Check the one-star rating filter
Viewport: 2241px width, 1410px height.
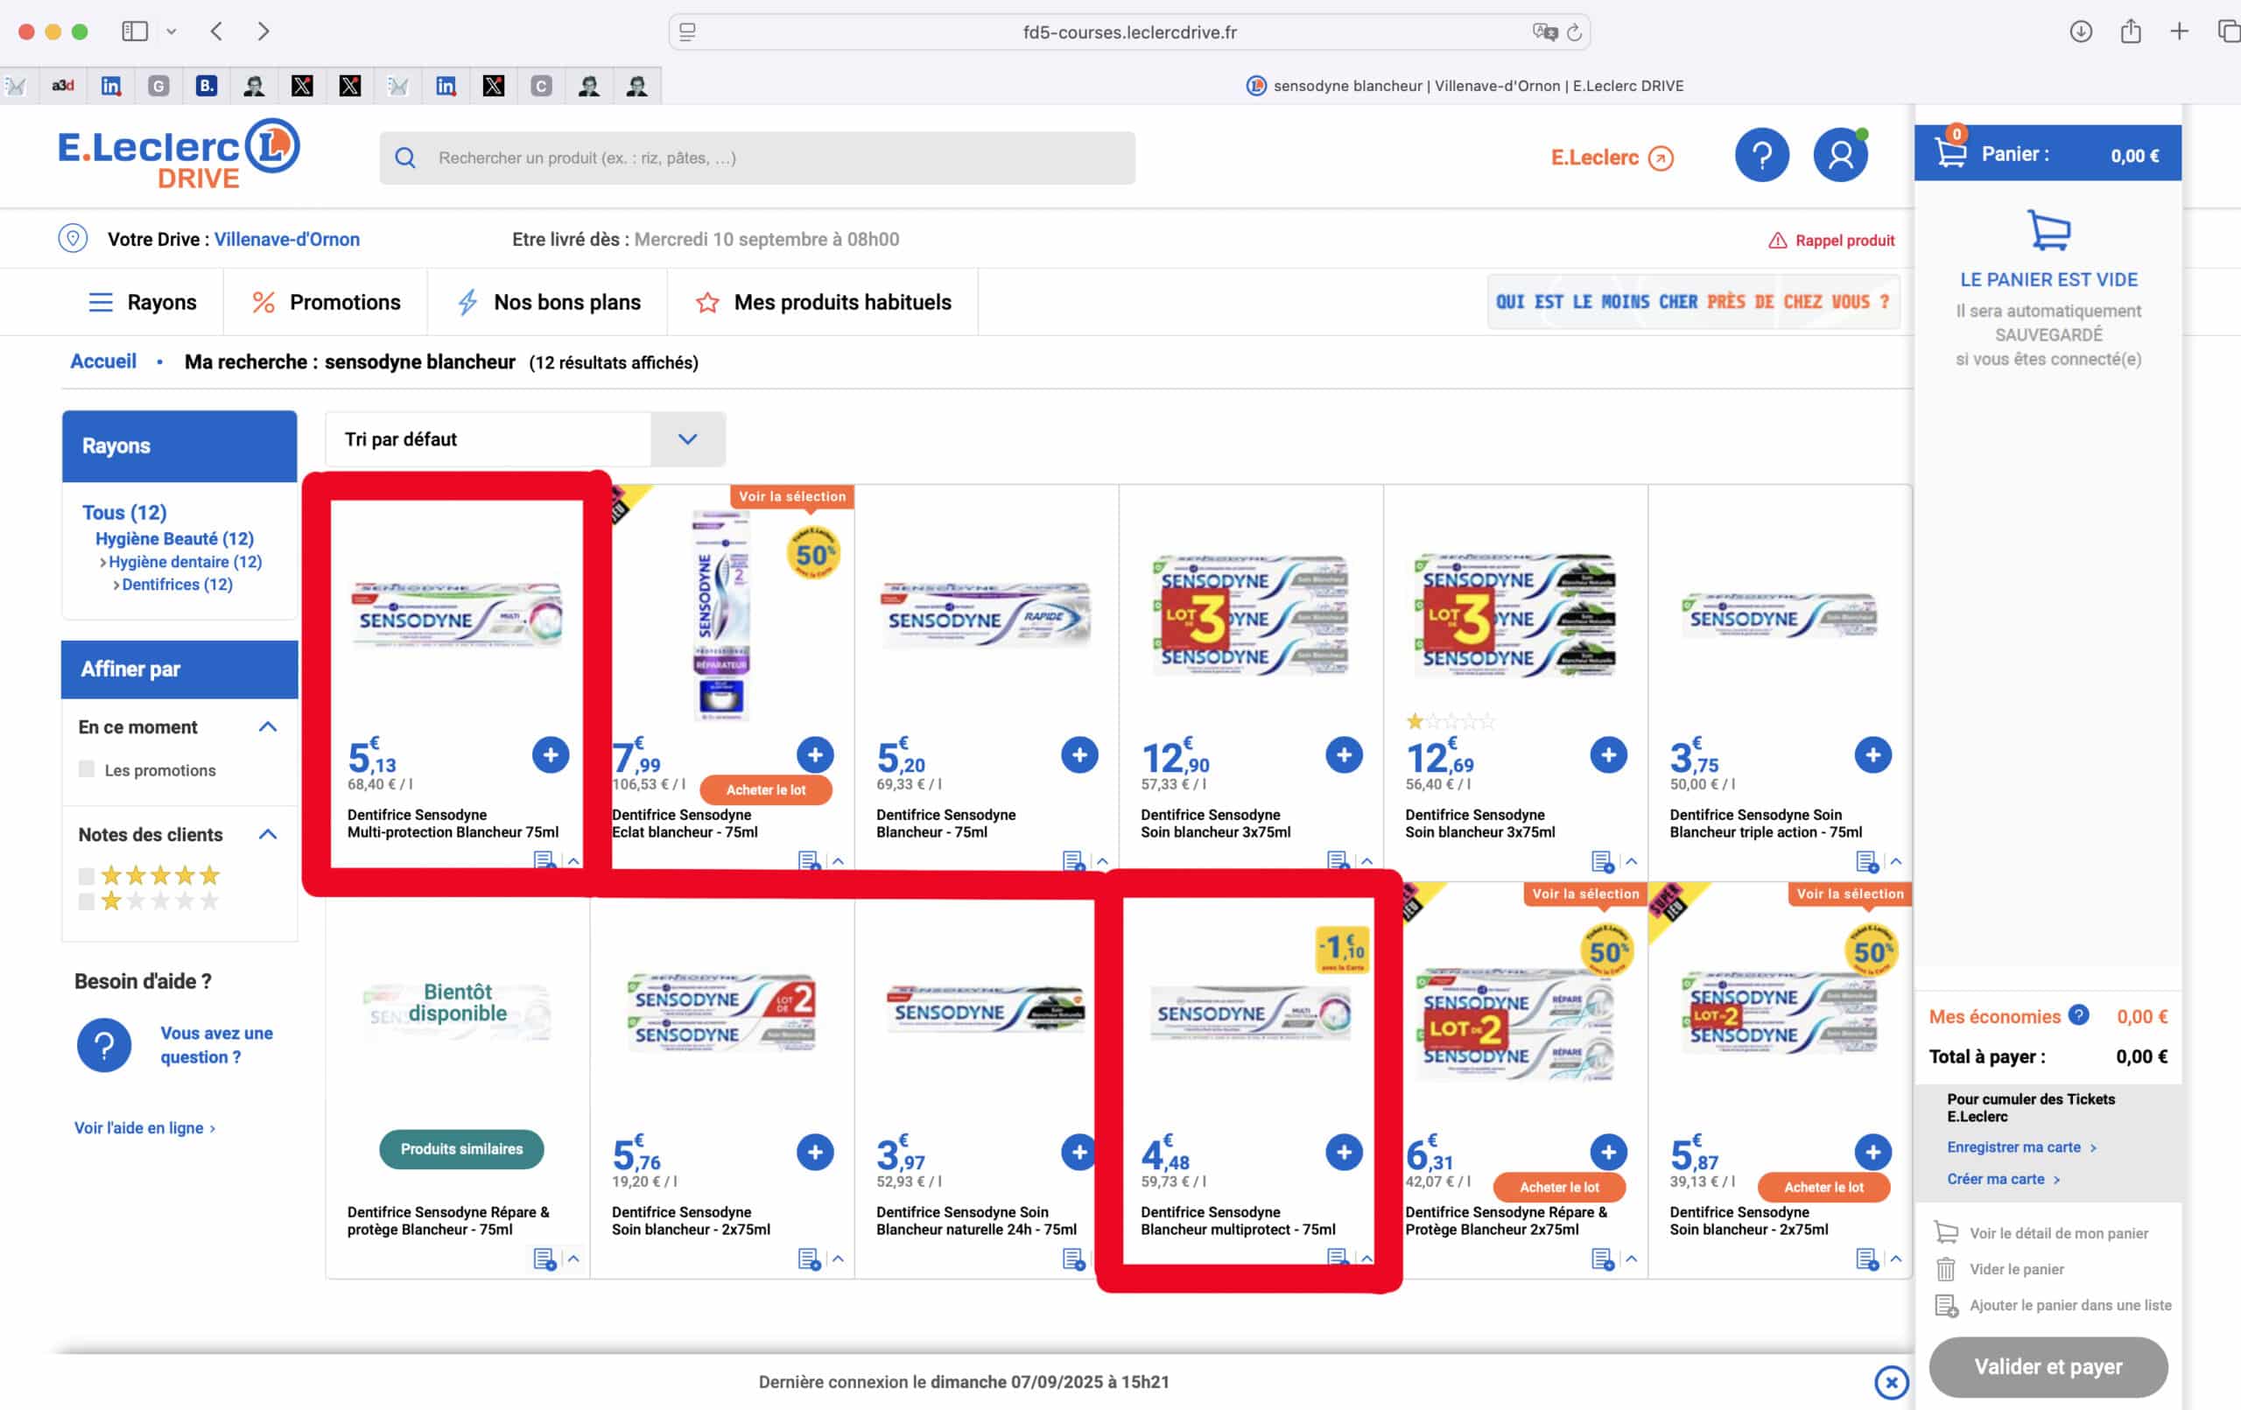(x=87, y=901)
